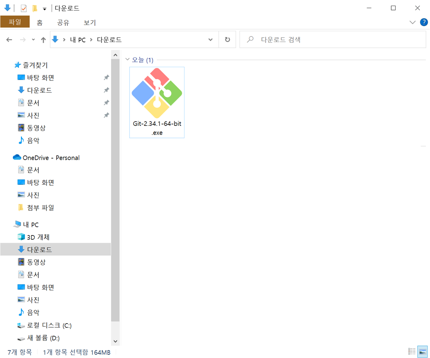430x358 pixels.
Task: Refresh the current folder
Action: pyautogui.click(x=227, y=40)
